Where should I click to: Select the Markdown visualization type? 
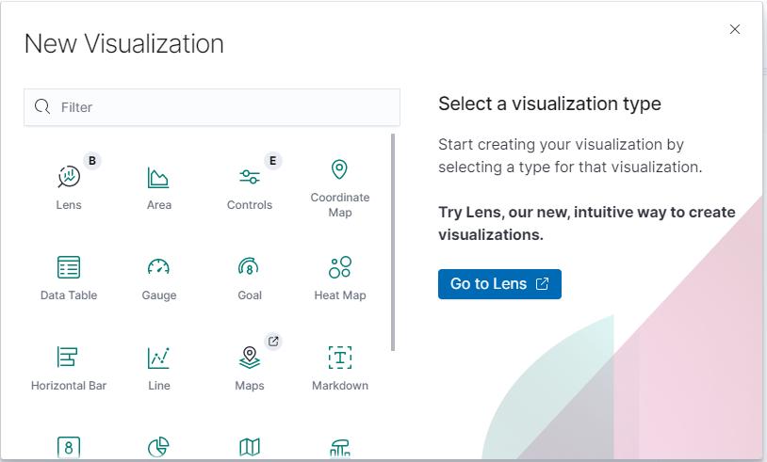pos(340,365)
